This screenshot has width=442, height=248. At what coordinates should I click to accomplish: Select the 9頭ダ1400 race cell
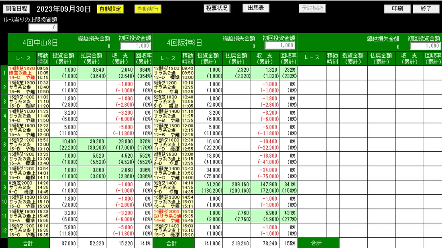tap(167, 188)
